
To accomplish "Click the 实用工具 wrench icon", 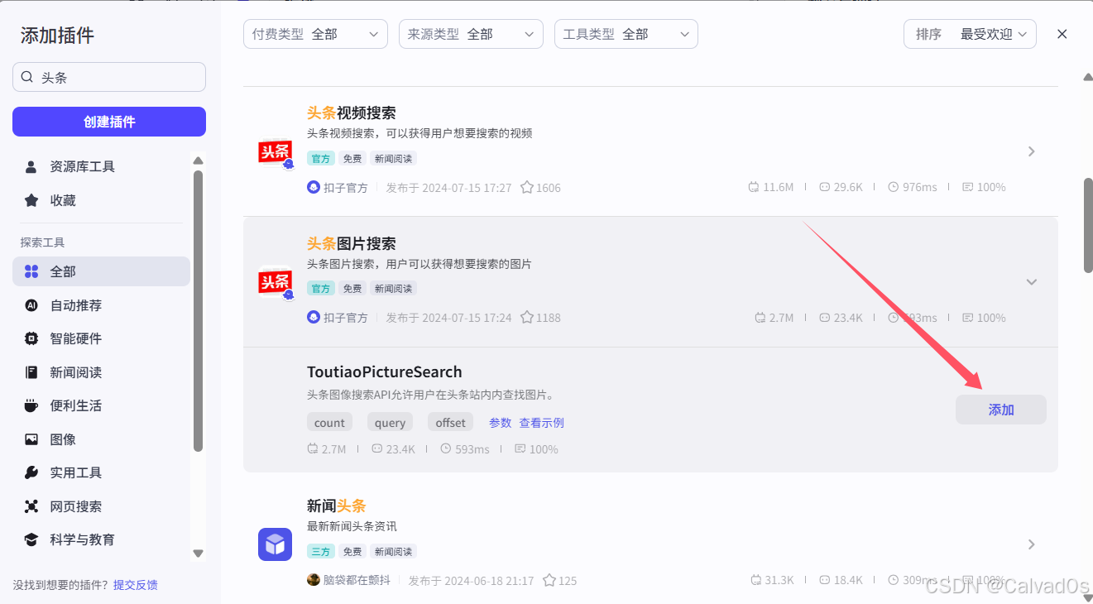I will 31,472.
